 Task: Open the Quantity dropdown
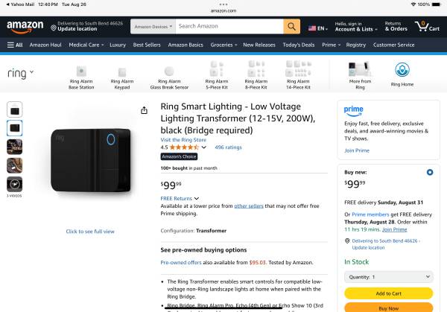(387, 277)
